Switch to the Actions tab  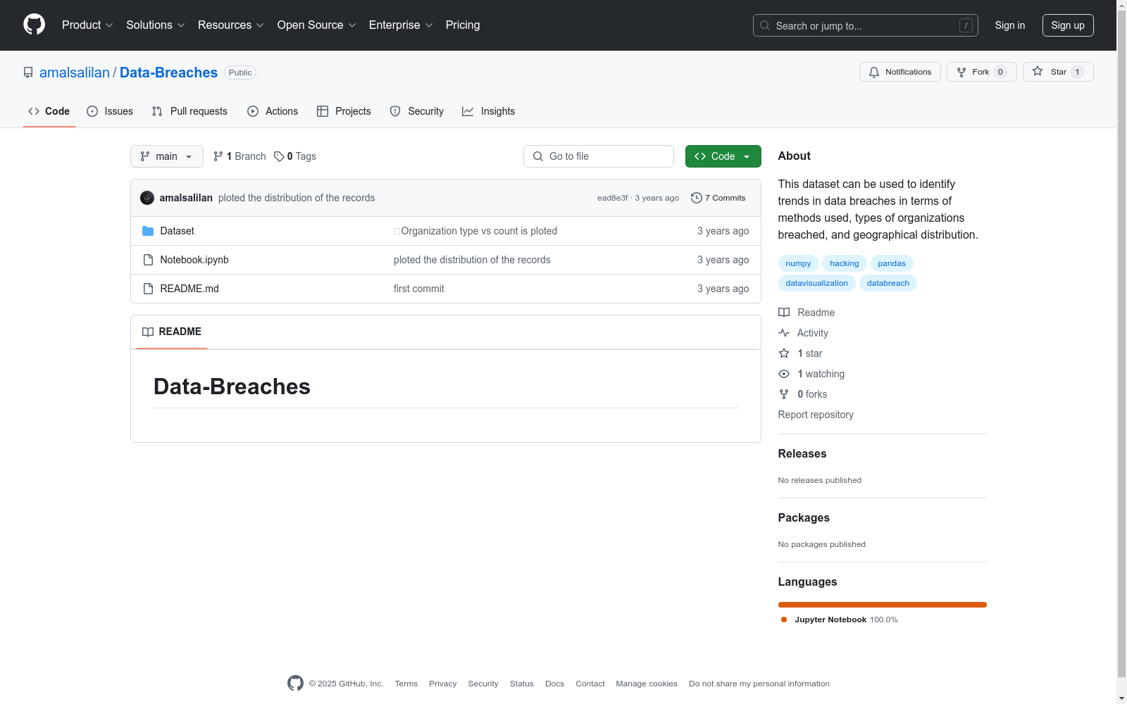pyautogui.click(x=273, y=111)
